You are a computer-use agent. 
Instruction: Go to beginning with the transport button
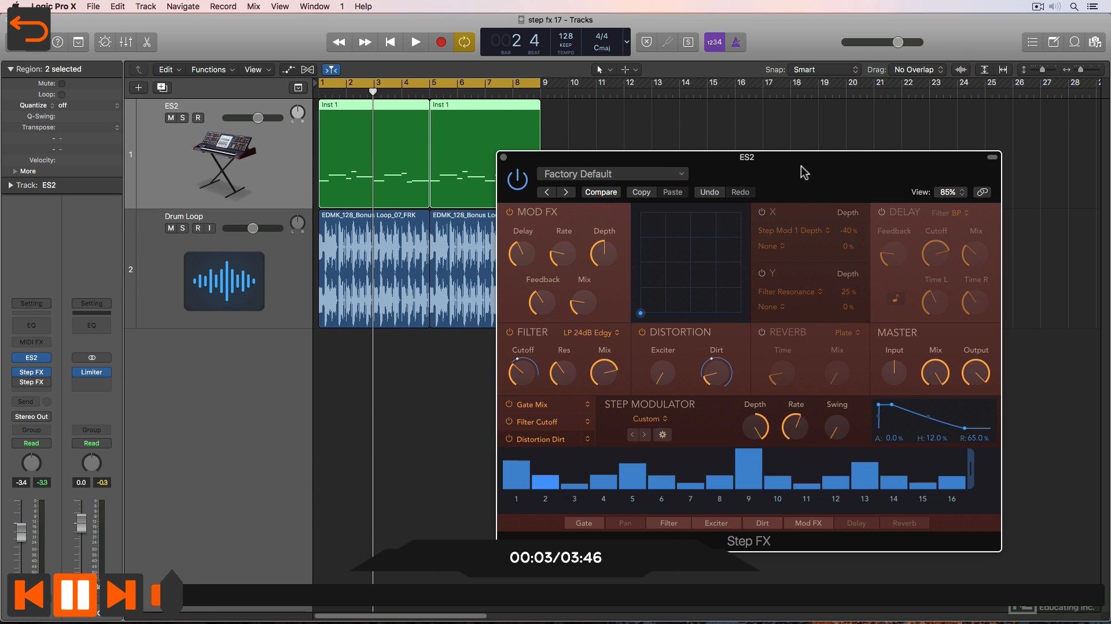(391, 42)
